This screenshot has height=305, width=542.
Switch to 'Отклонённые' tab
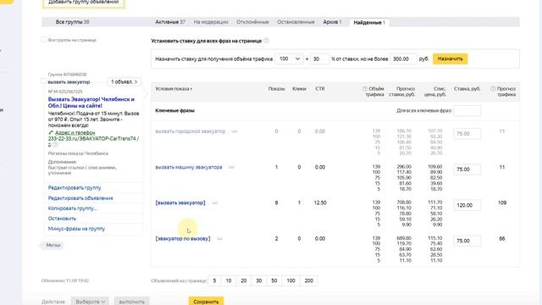pos(252,22)
